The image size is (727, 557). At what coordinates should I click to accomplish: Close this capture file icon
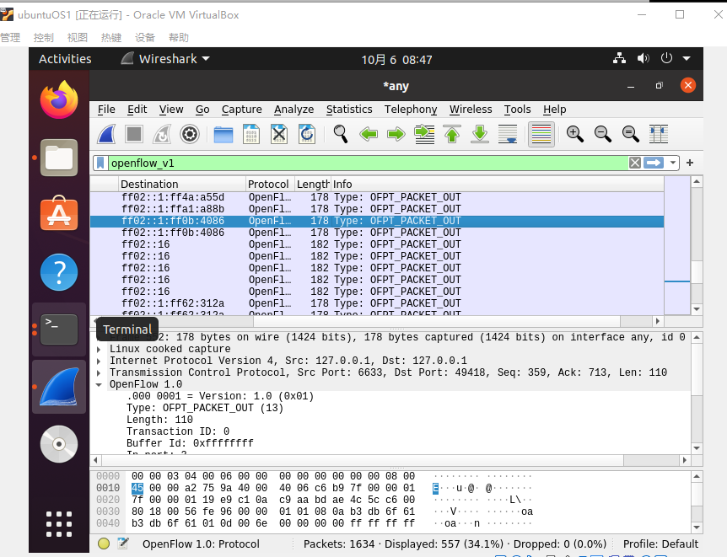pyautogui.click(x=278, y=134)
